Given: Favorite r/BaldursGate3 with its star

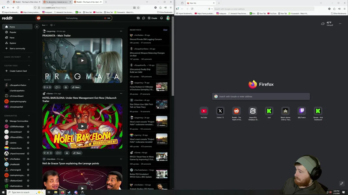Looking at the screenshot, I should 28,181.
